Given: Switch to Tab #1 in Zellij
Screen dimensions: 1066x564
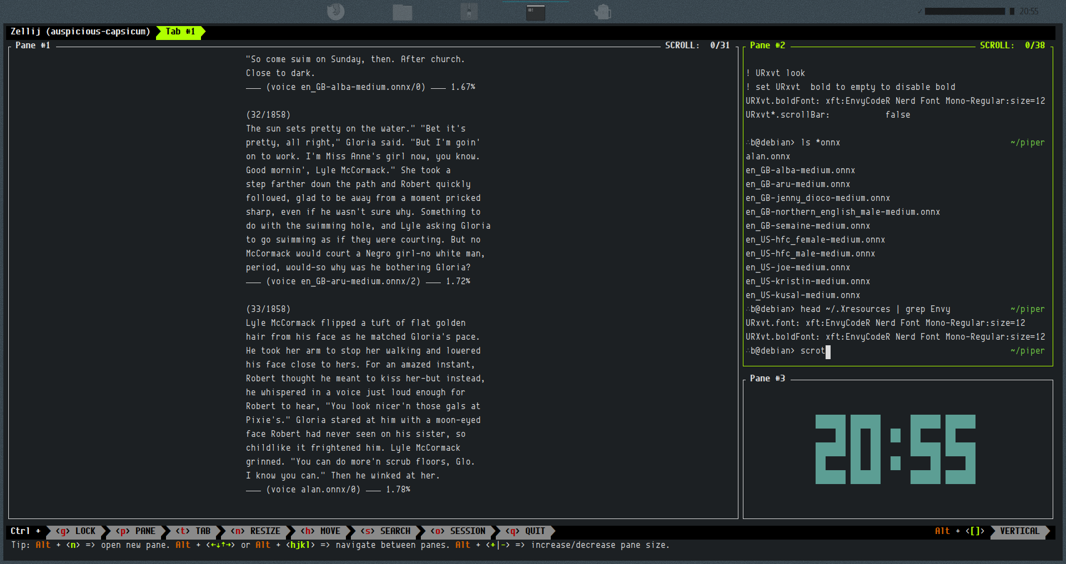Looking at the screenshot, I should click(180, 32).
